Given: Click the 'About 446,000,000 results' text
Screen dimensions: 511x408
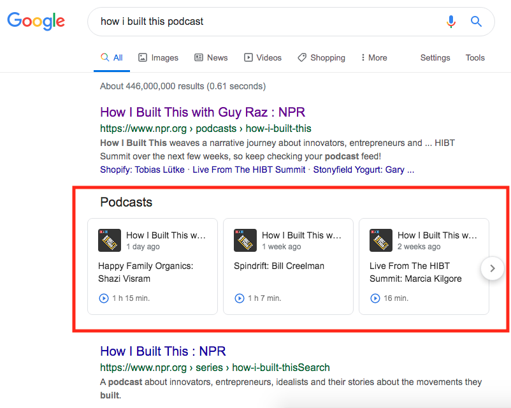Looking at the screenshot, I should [183, 86].
